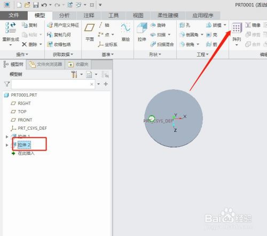This screenshot has width=267, height=236.
Task: Select the 拉伸 extrude tool
Action: point(142,32)
